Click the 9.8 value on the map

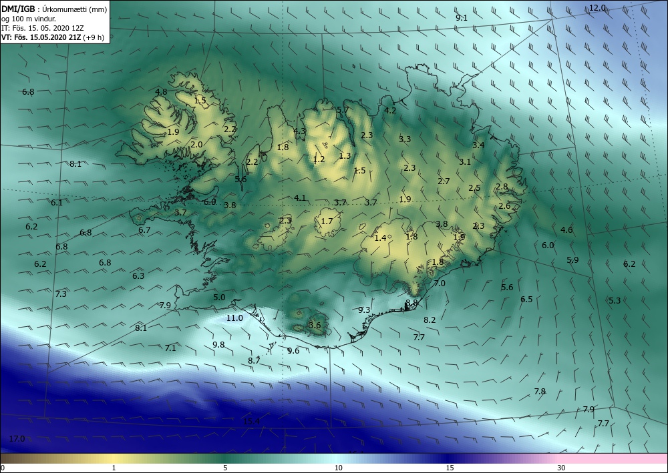click(218, 345)
